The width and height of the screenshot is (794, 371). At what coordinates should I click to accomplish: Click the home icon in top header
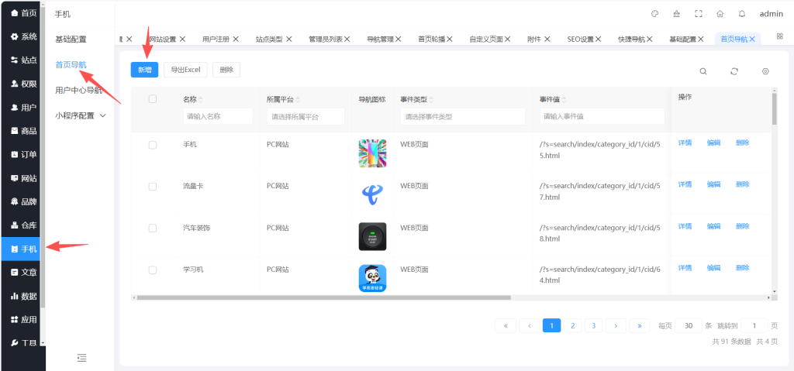pyautogui.click(x=720, y=14)
